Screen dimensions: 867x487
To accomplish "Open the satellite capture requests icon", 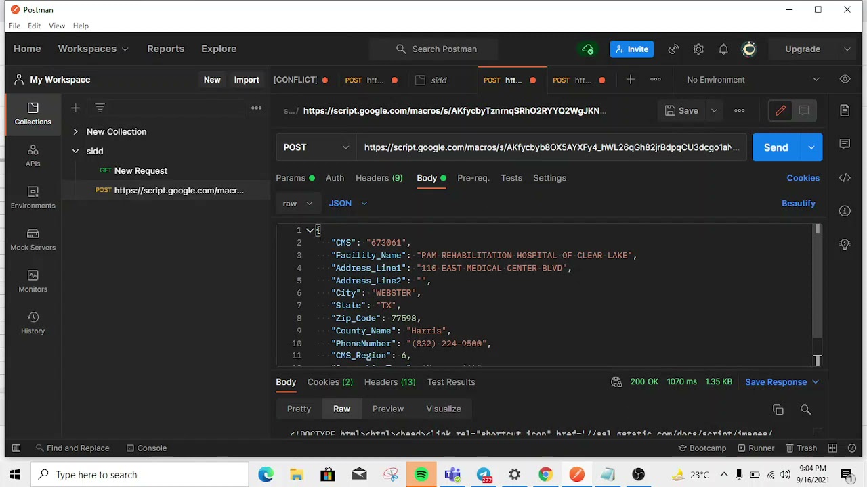I will point(673,49).
